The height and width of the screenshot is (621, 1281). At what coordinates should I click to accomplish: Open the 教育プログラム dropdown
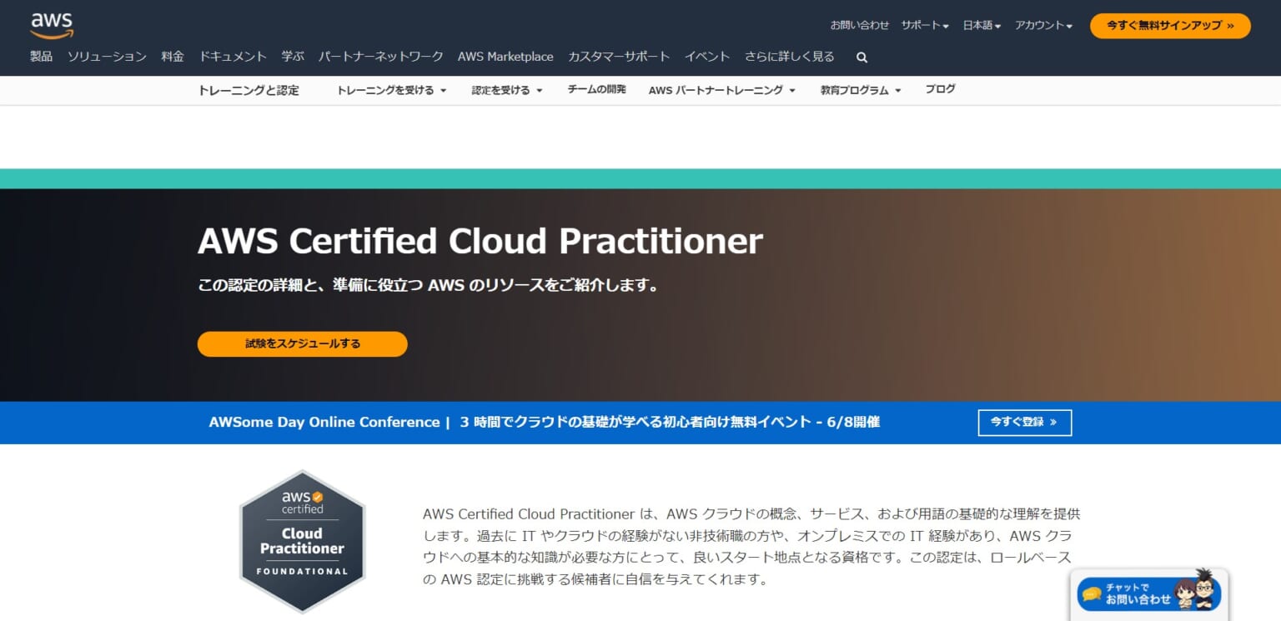[x=855, y=90]
